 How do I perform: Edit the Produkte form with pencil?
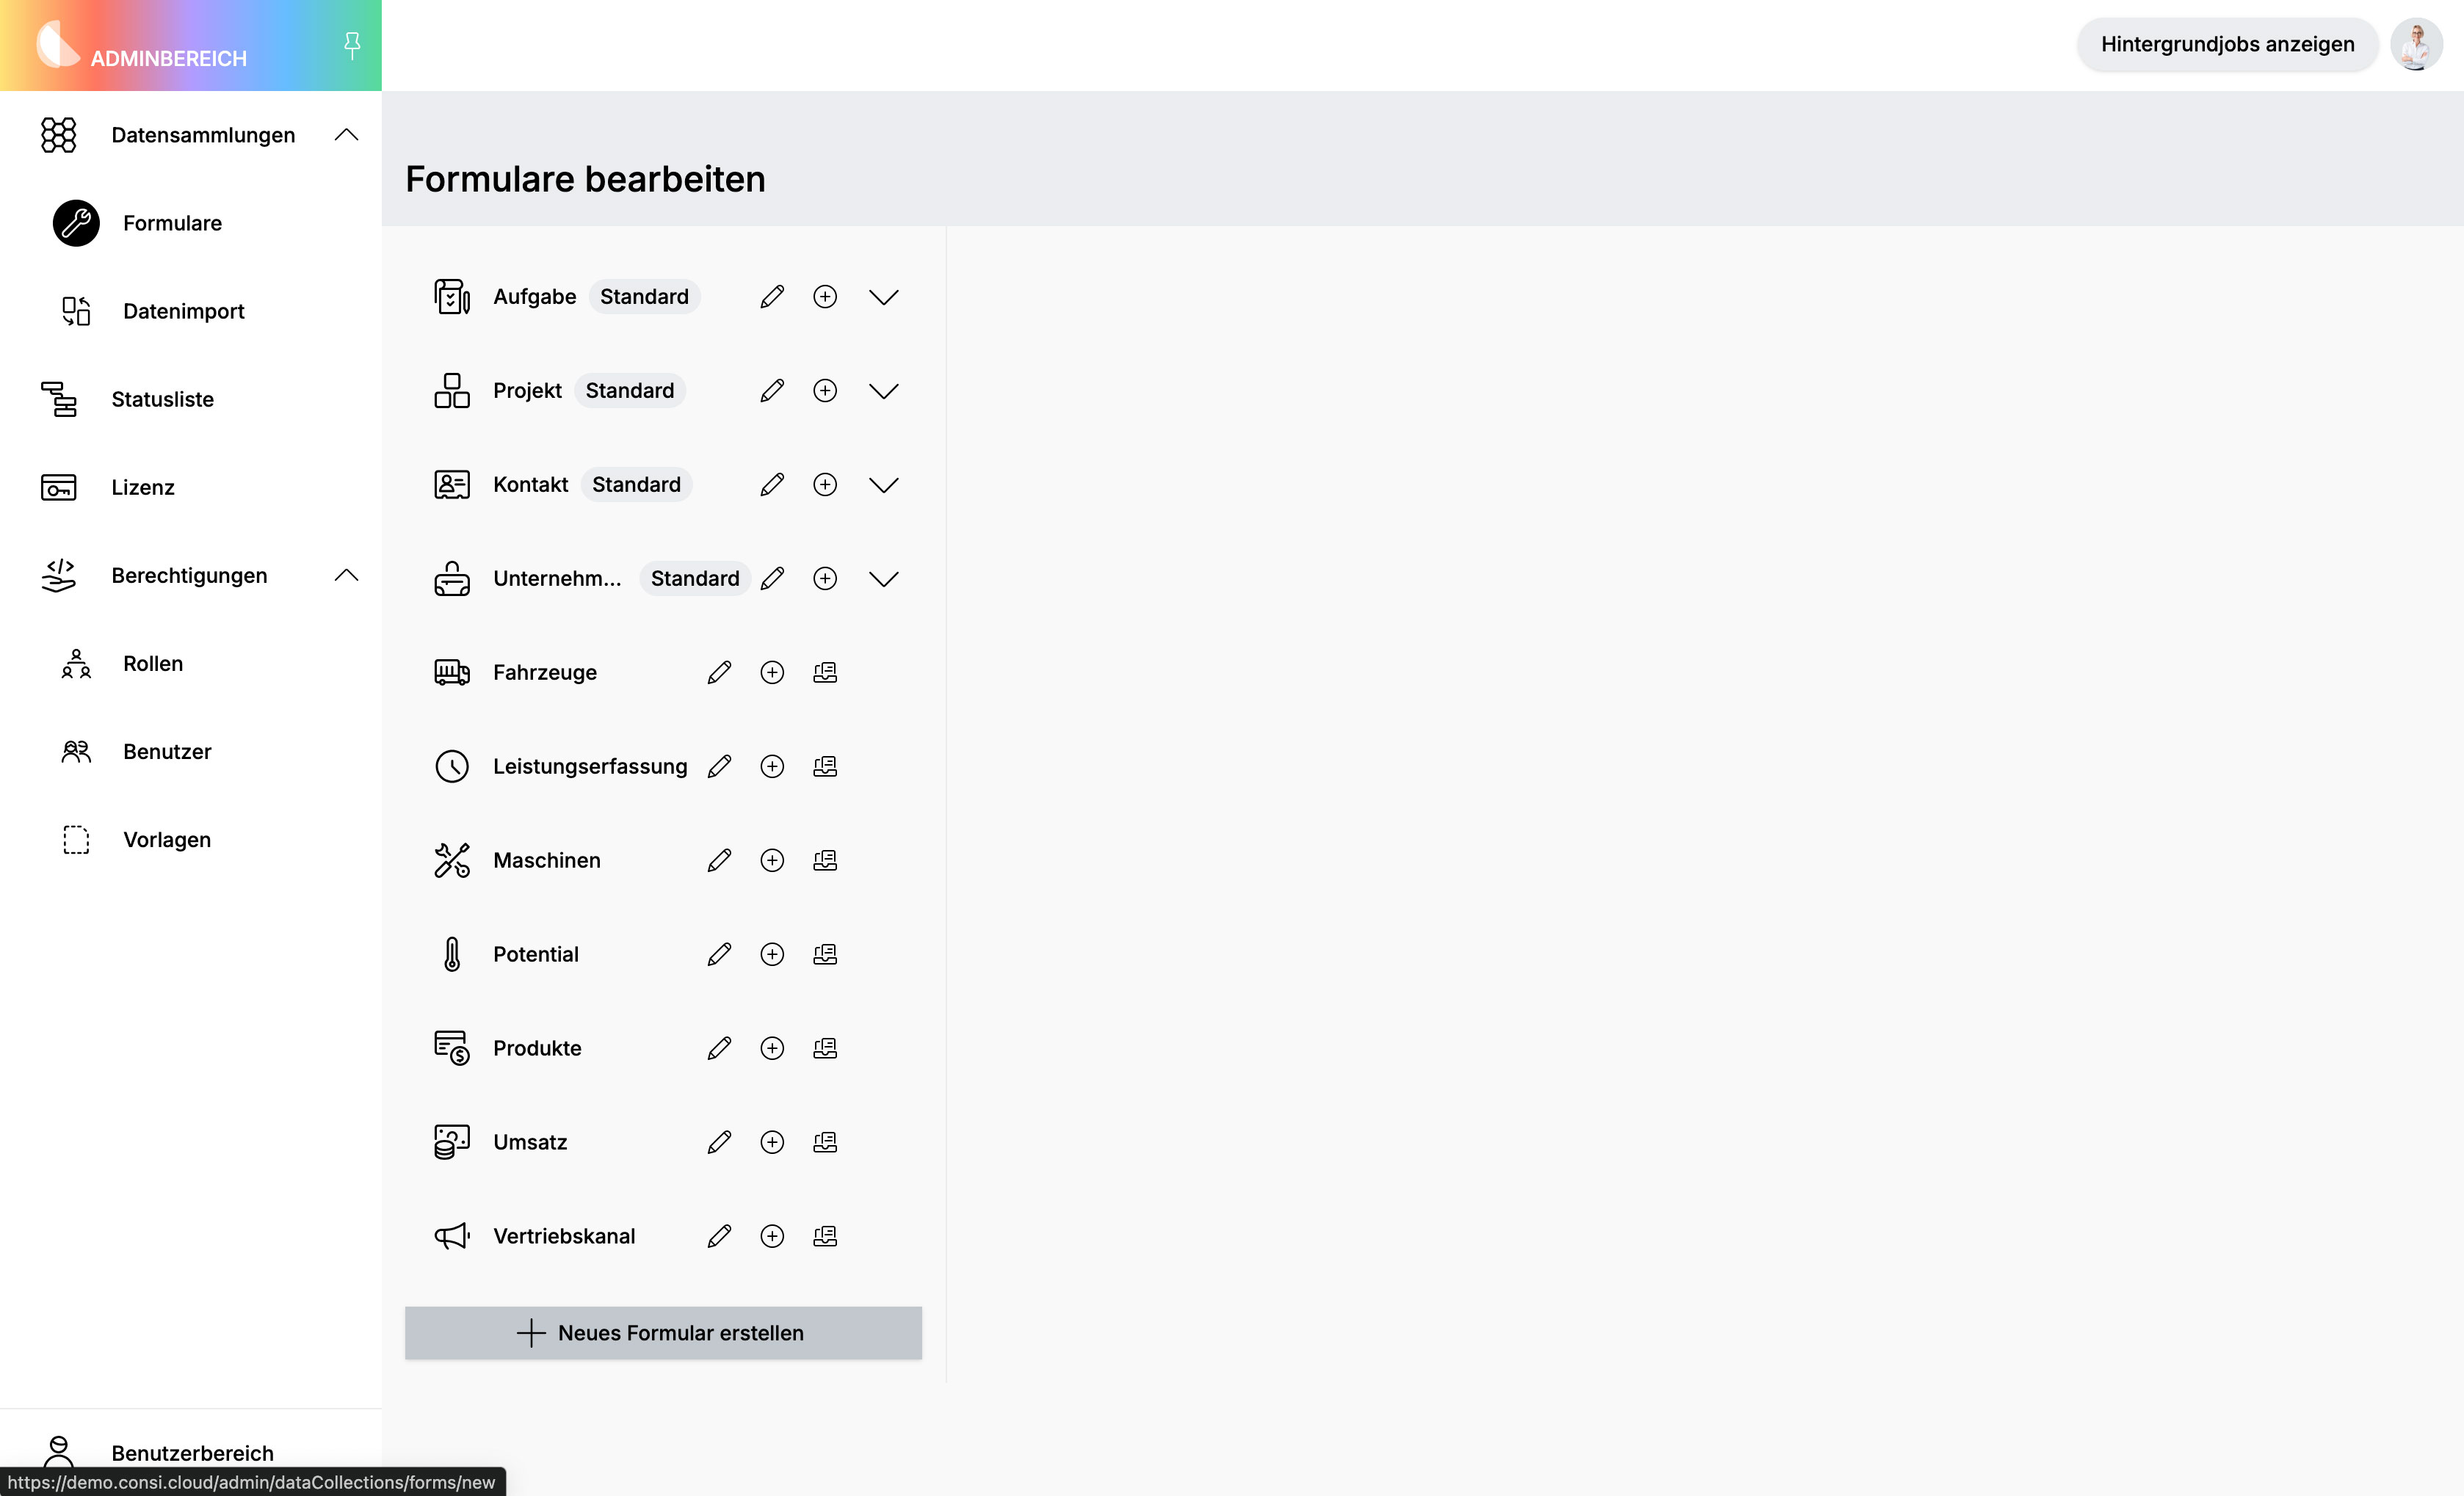(719, 1049)
